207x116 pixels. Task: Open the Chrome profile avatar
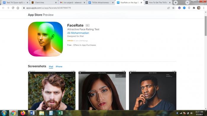tap(199, 8)
